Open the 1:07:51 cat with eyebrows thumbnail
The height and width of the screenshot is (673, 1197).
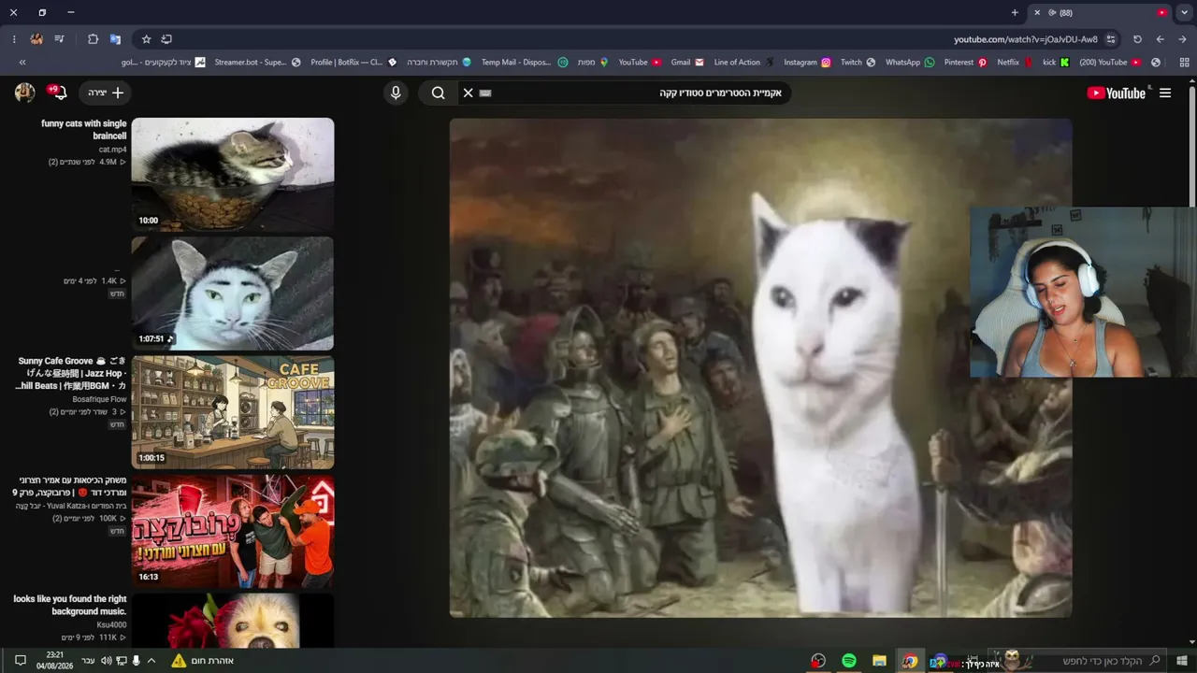coord(233,293)
